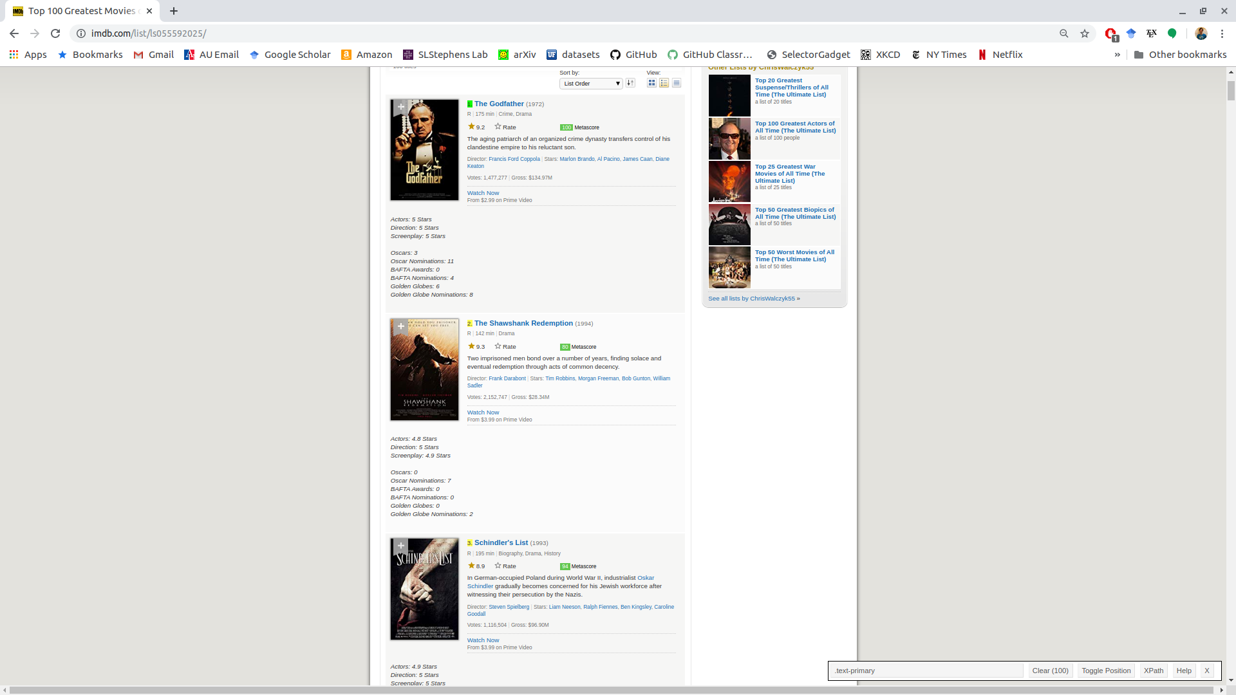
Task: Open a new browser tab
Action: click(x=174, y=11)
